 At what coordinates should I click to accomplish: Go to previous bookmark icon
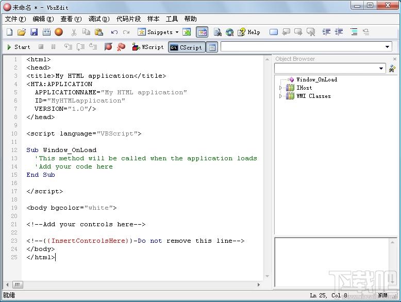tap(286, 32)
